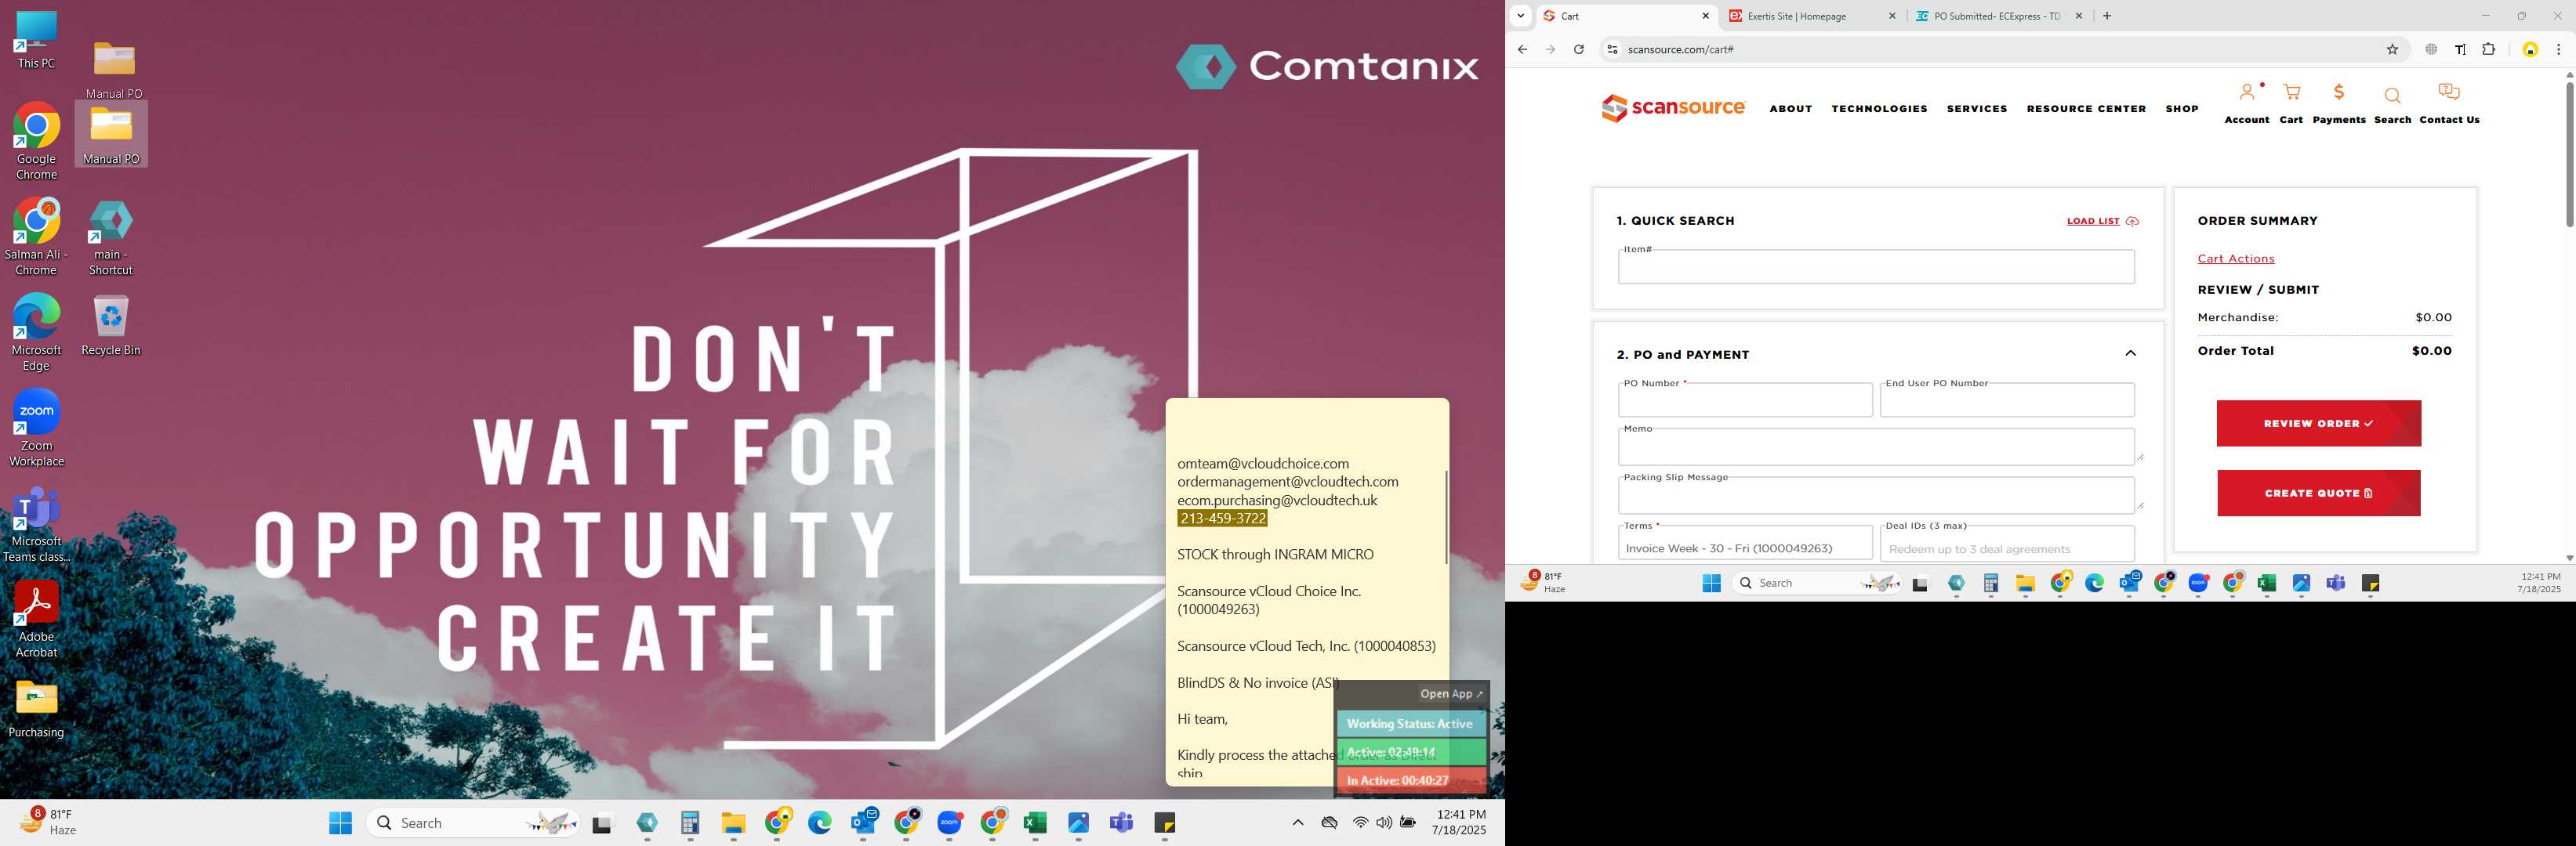This screenshot has width=2576, height=846.
Task: Select the Salman Ali - Chrome shortcut
Action: coord(36,237)
